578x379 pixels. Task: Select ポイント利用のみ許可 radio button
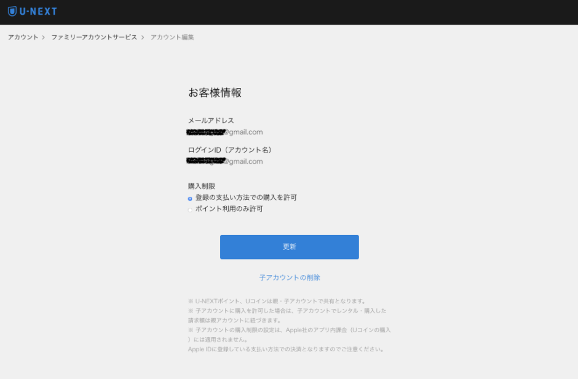click(190, 210)
